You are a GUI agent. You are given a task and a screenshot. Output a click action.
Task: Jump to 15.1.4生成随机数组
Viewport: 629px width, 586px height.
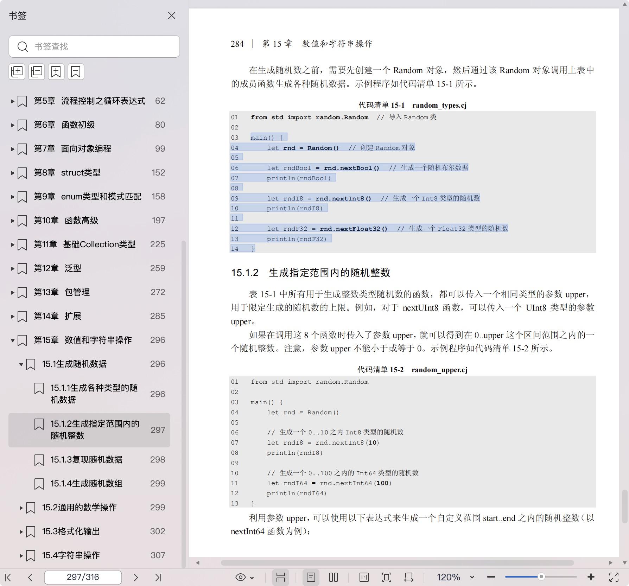pyautogui.click(x=87, y=484)
